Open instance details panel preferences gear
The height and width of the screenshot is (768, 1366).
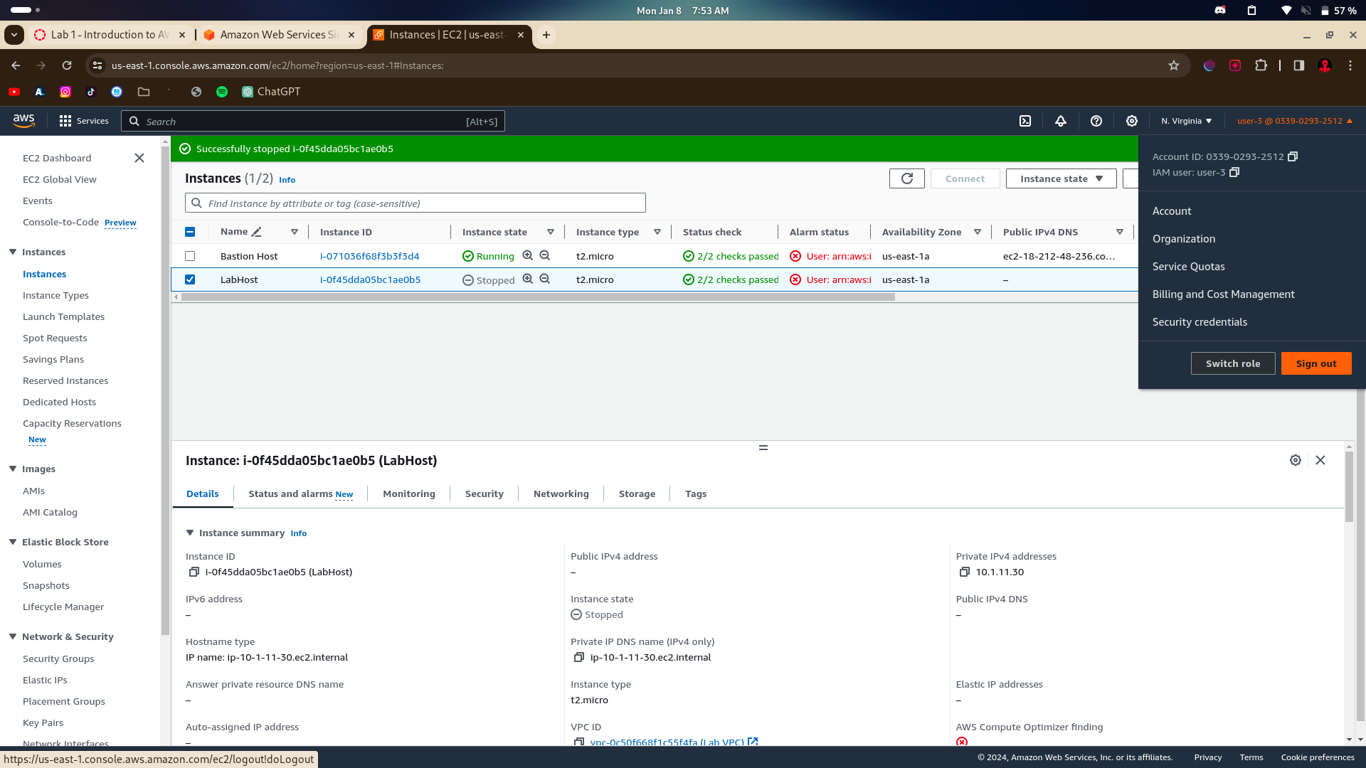[1296, 460]
